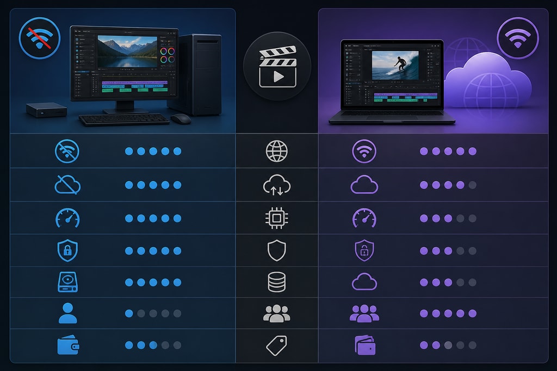
Task: Click purple rating dots beside database-row cloud
Action: [448, 282]
